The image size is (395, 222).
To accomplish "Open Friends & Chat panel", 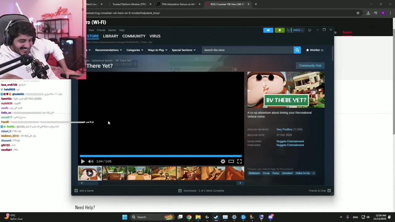I will coord(320,191).
